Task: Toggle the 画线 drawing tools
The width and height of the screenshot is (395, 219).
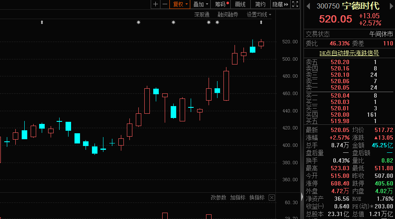Action: [x=240, y=4]
